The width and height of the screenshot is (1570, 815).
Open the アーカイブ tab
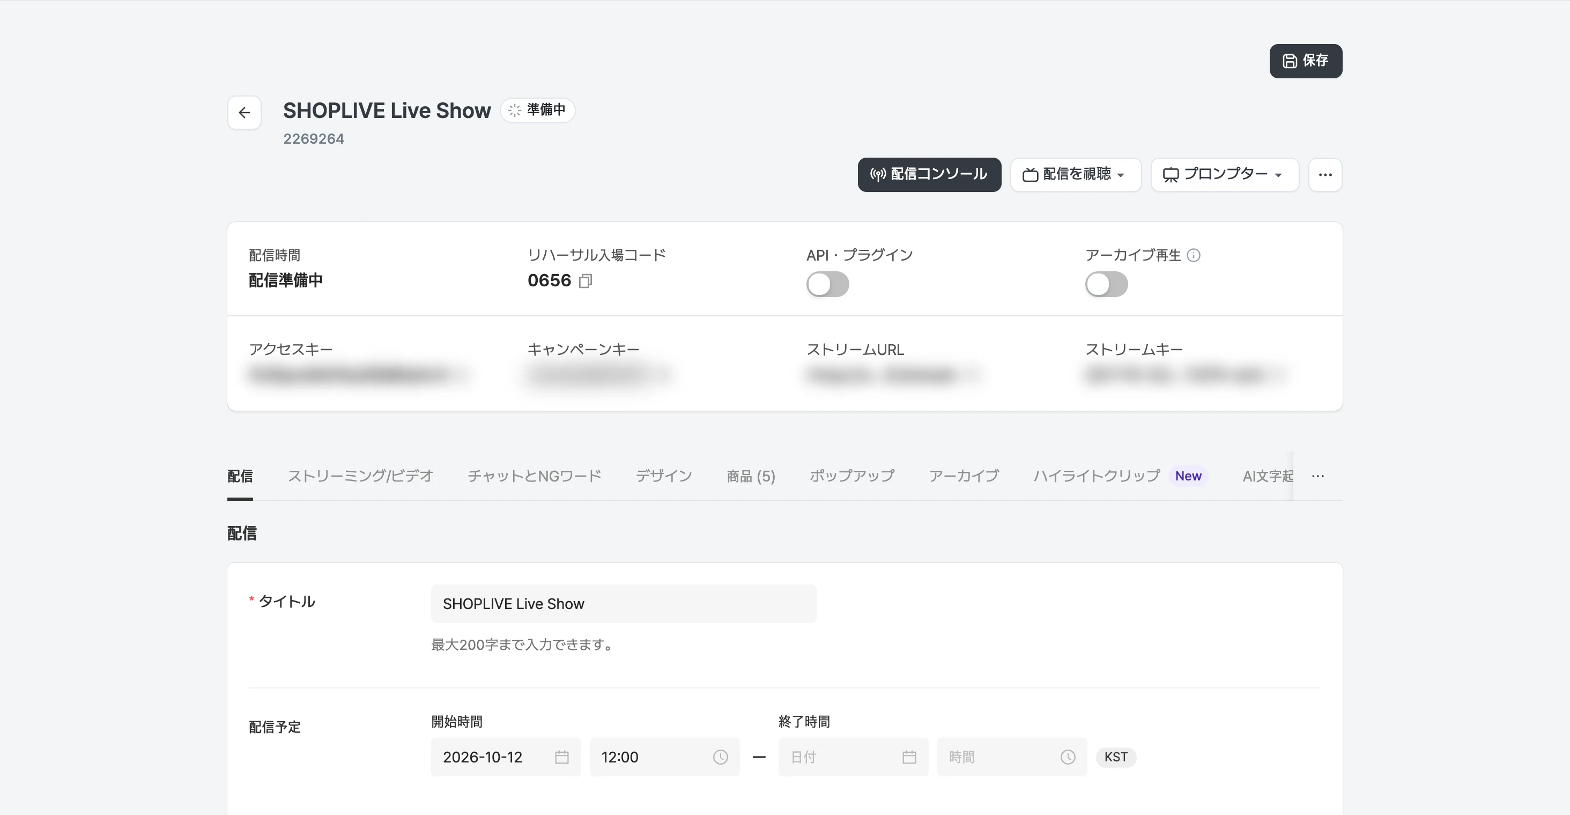point(963,476)
